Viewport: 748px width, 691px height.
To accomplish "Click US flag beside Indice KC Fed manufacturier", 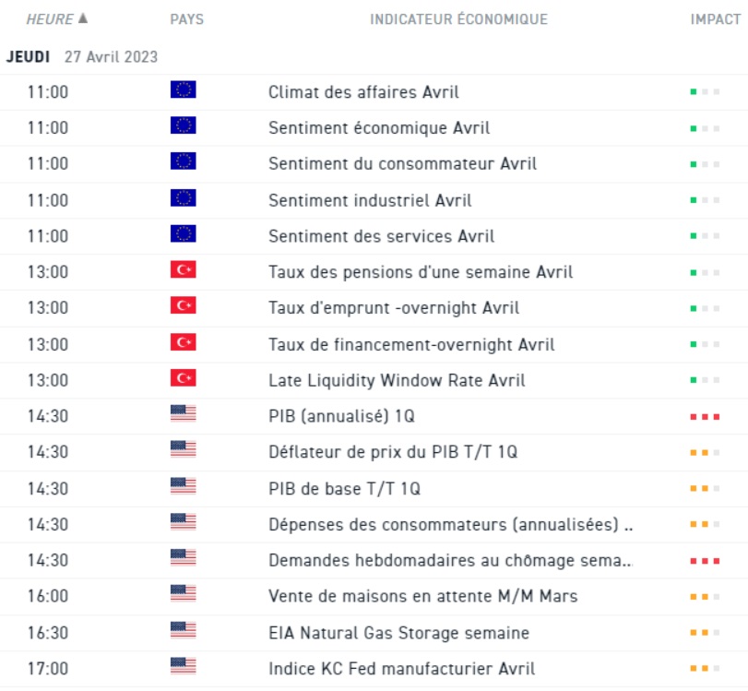I will click(184, 667).
